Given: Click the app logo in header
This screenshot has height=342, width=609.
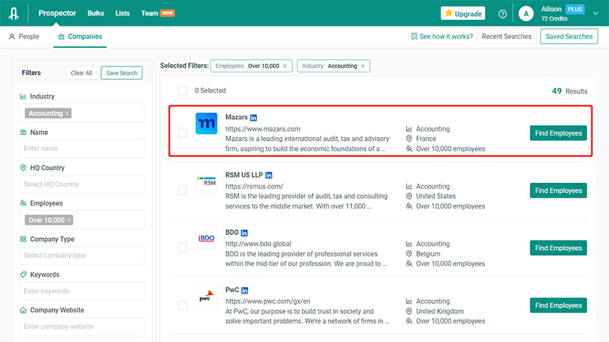Looking at the screenshot, I should tap(15, 13).
